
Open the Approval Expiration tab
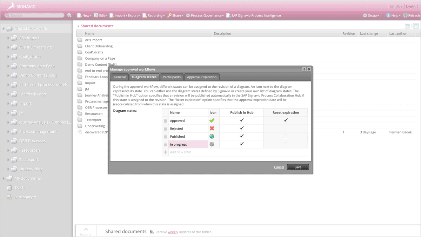(202, 77)
